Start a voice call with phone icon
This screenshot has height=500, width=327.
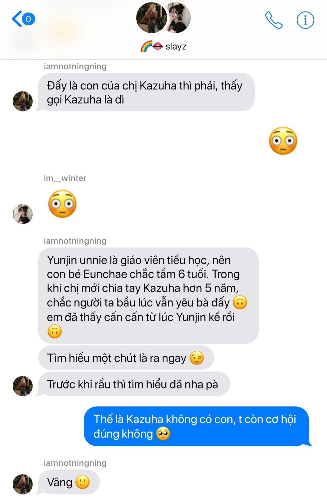pos(274,20)
